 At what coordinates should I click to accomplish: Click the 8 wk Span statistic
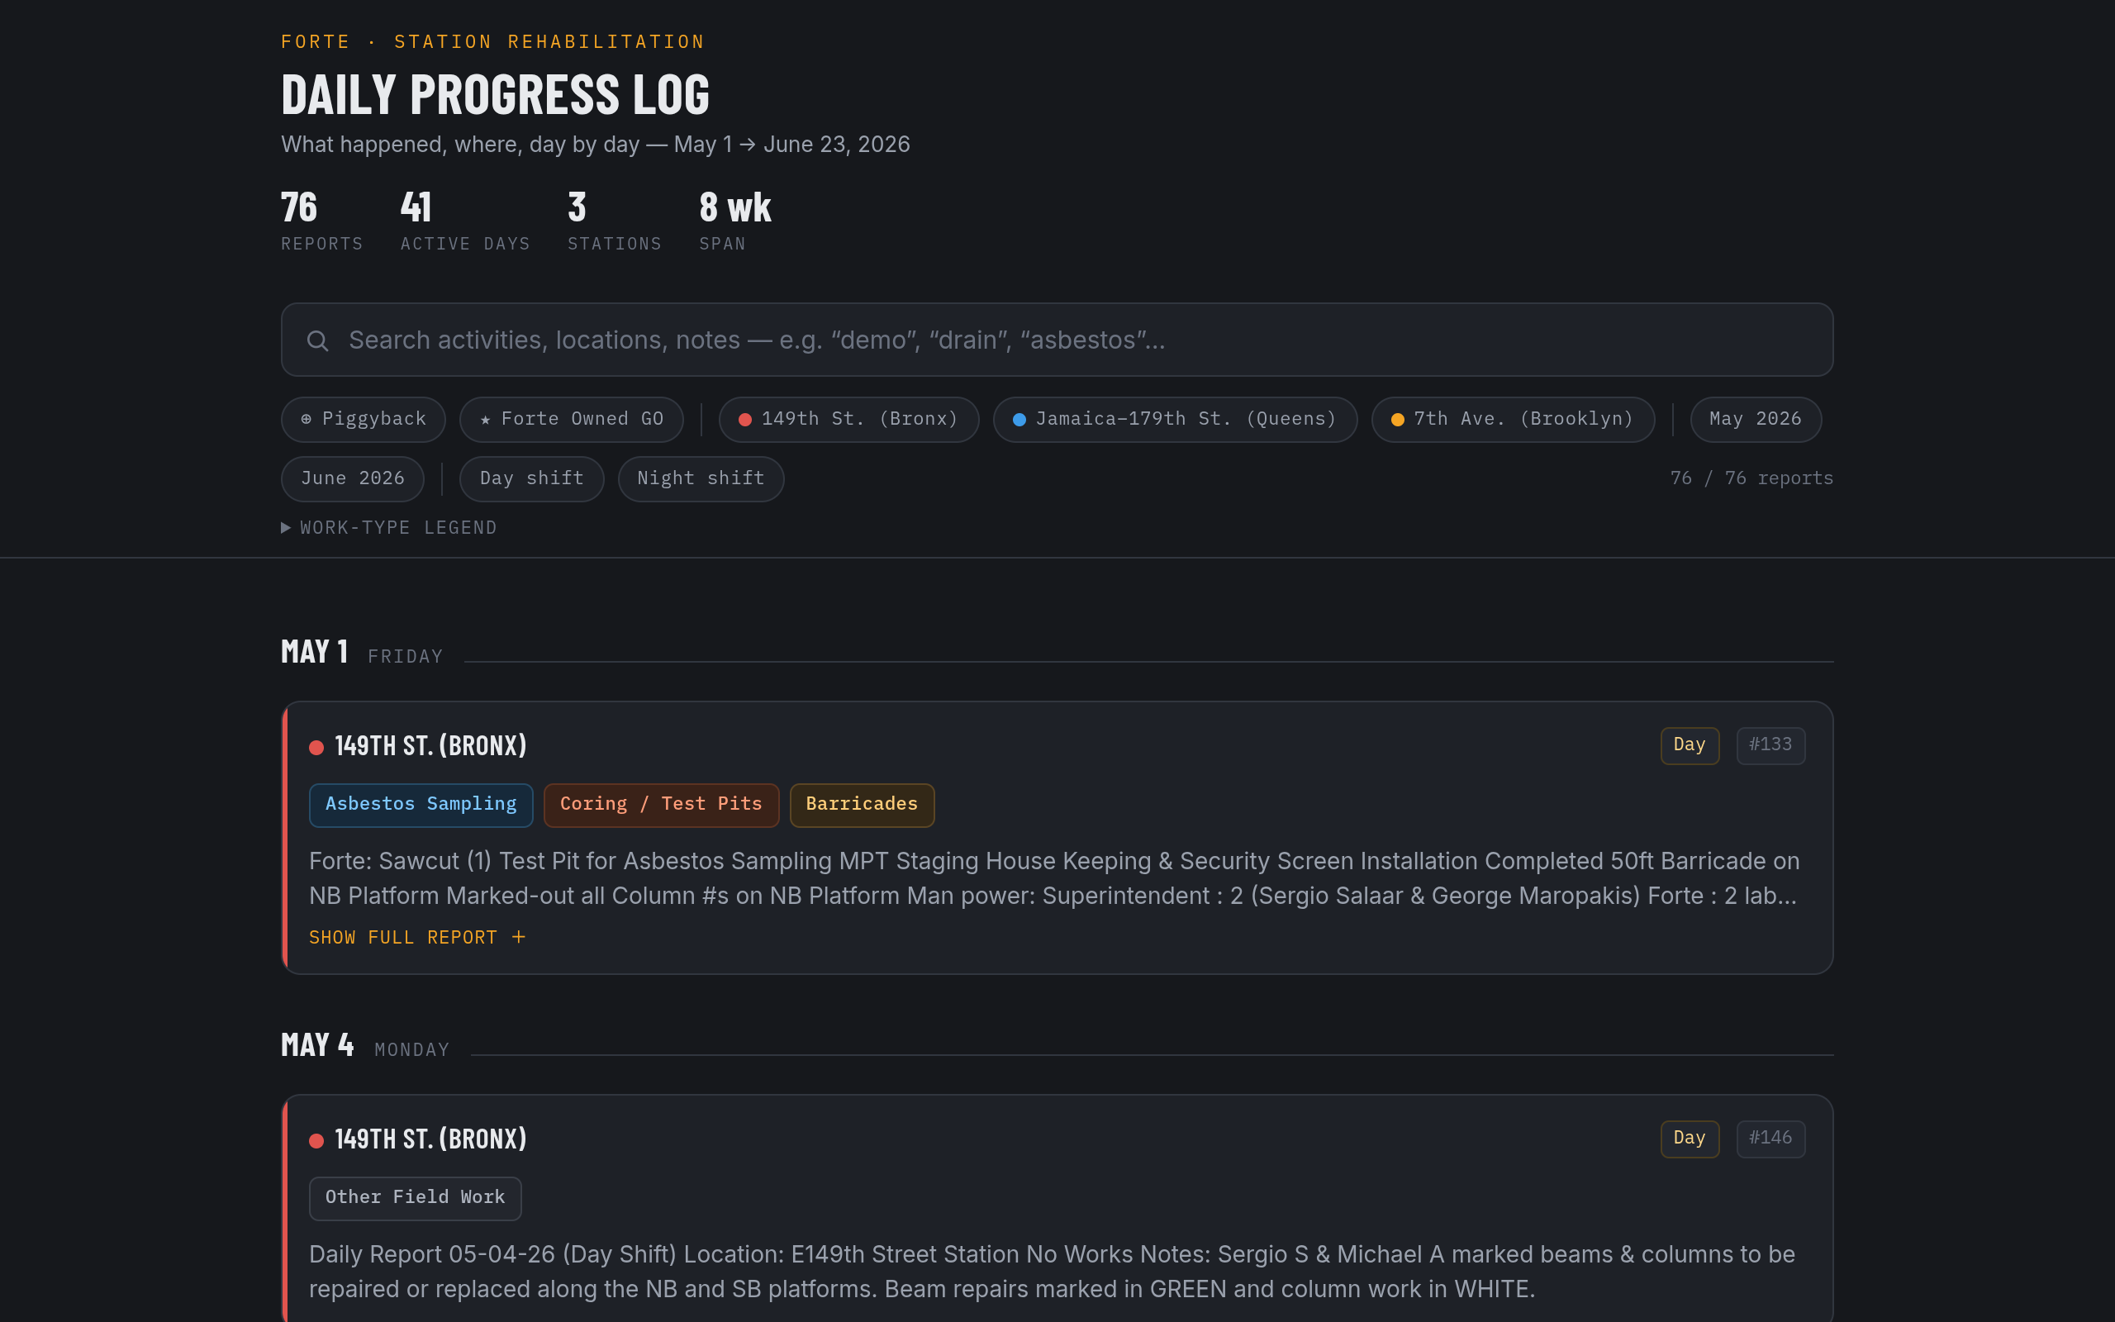point(735,221)
